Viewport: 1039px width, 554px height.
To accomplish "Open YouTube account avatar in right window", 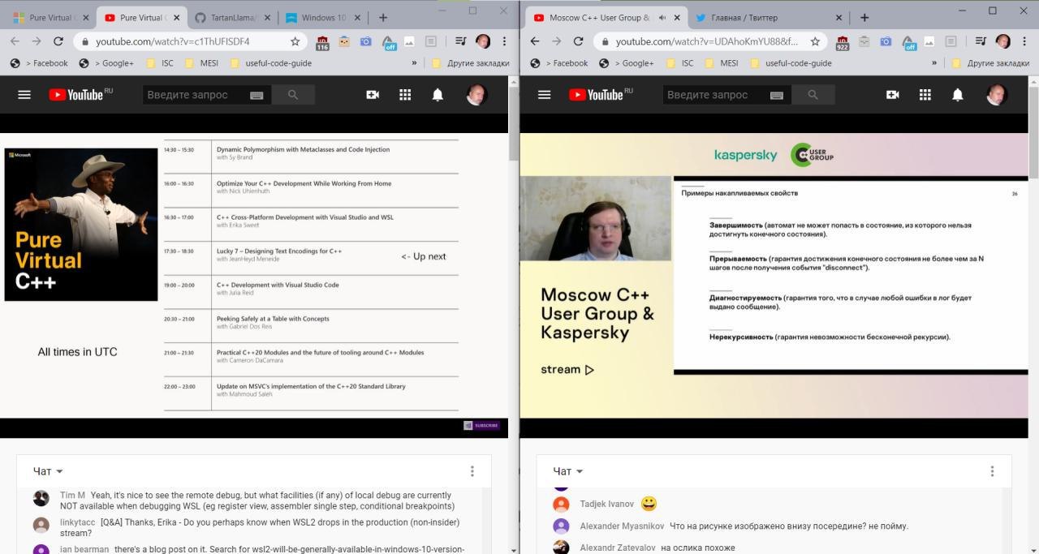I will point(996,95).
